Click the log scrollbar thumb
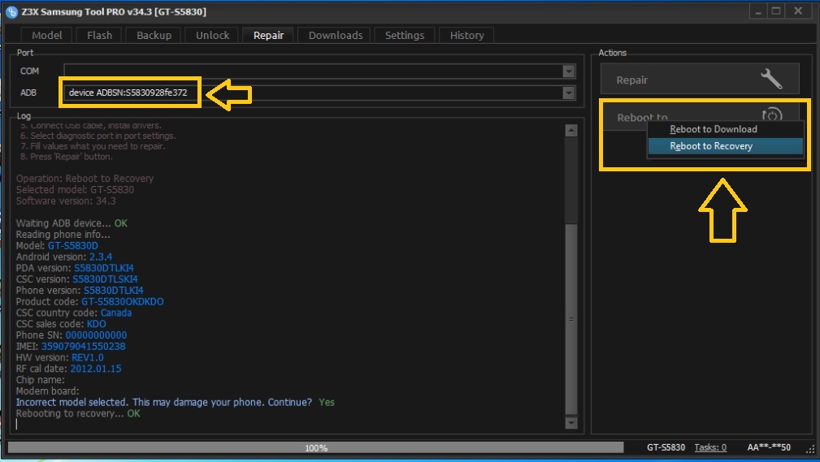Image resolution: width=820 pixels, height=462 pixels. tap(571, 319)
